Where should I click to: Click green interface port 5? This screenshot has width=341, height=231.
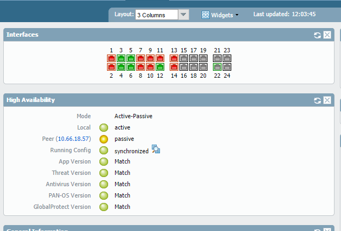[131, 58]
